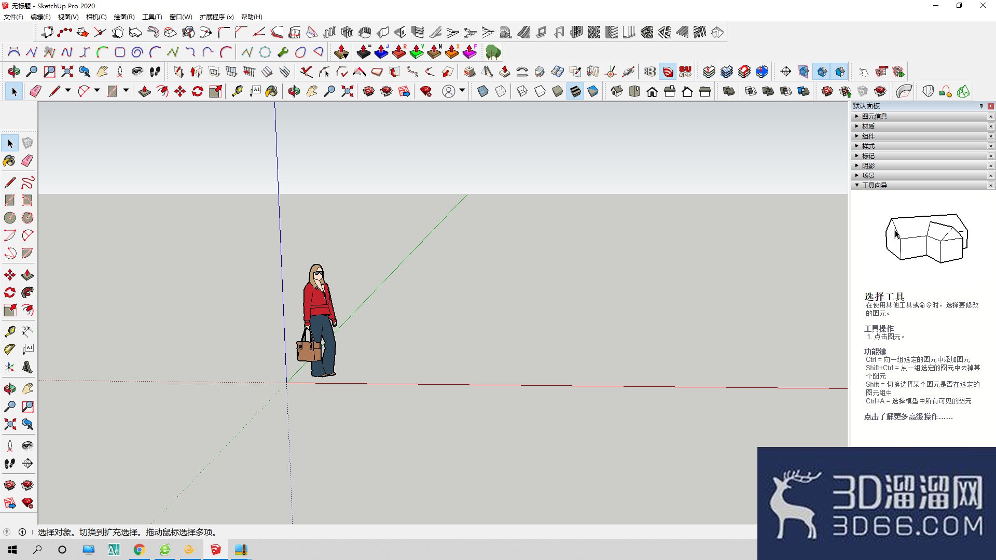This screenshot has height=560, width=996.
Task: Open Windows taskbar search
Action: click(x=37, y=550)
